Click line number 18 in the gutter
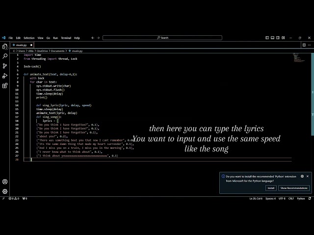 coord(17,121)
